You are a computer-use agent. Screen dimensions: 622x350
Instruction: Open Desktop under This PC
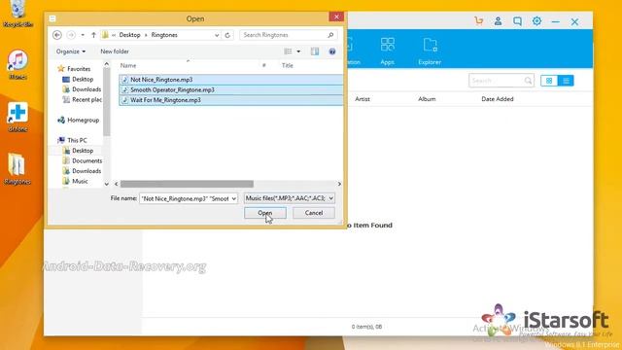click(x=78, y=151)
